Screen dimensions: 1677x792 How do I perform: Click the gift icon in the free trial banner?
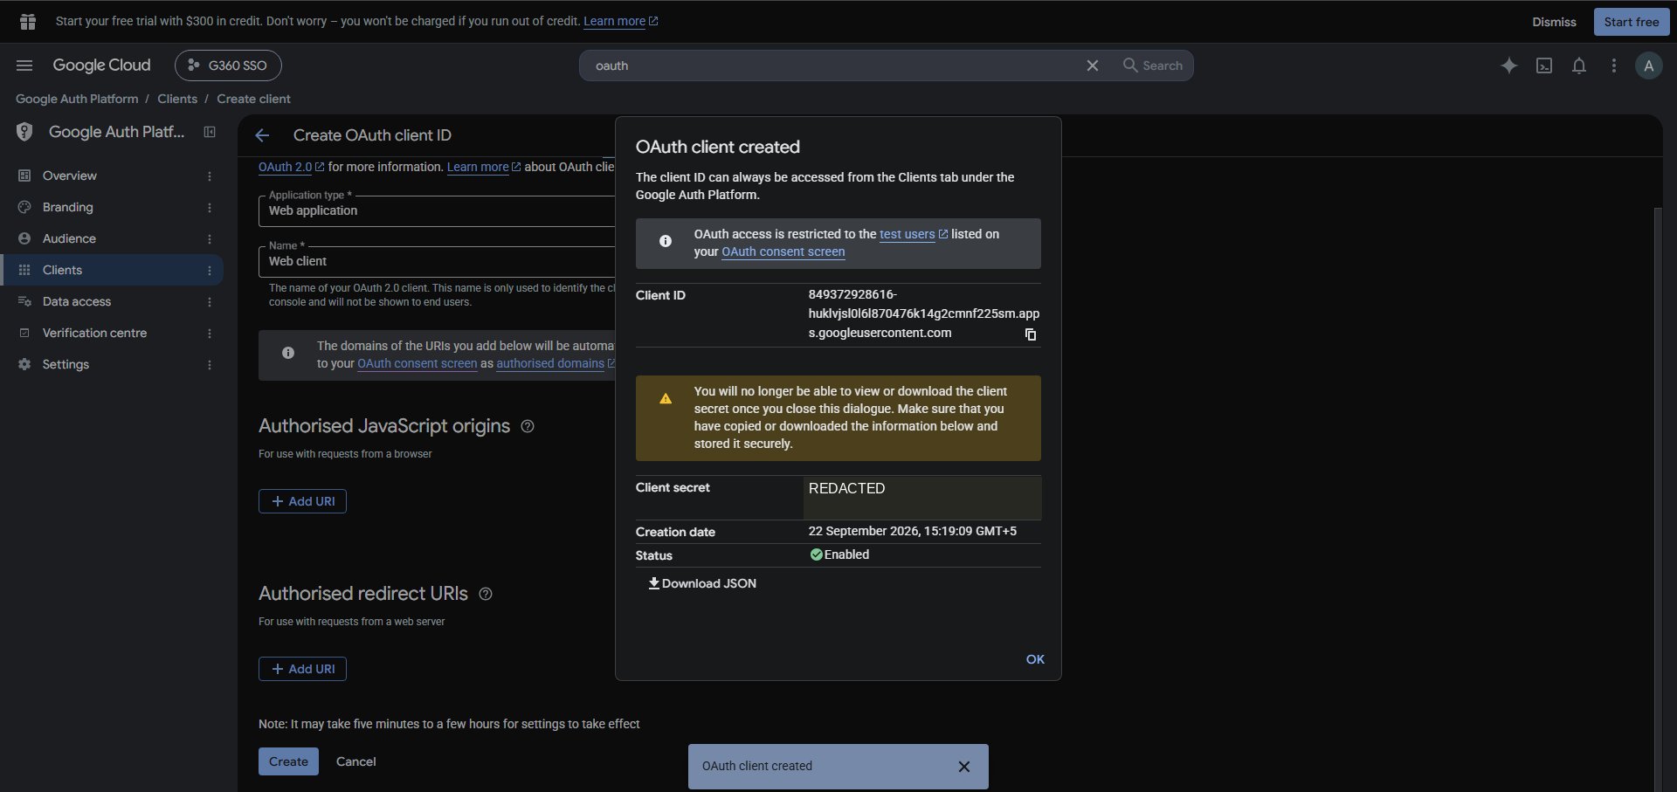28,22
